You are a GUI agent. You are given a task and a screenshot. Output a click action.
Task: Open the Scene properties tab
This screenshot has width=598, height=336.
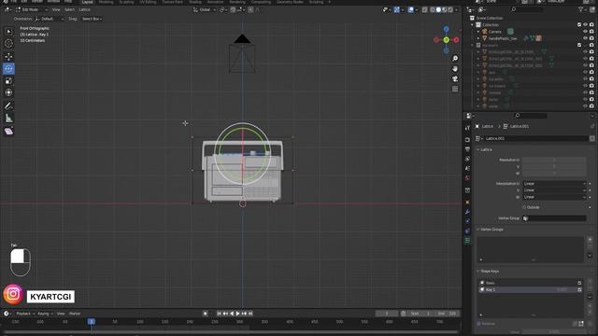click(x=467, y=168)
